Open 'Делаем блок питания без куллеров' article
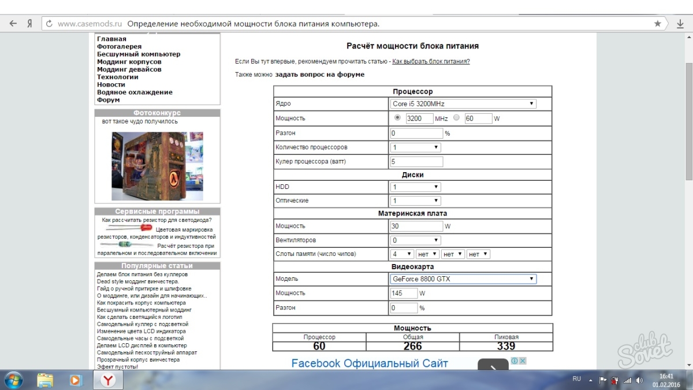This screenshot has height=390, width=693. tap(142, 274)
